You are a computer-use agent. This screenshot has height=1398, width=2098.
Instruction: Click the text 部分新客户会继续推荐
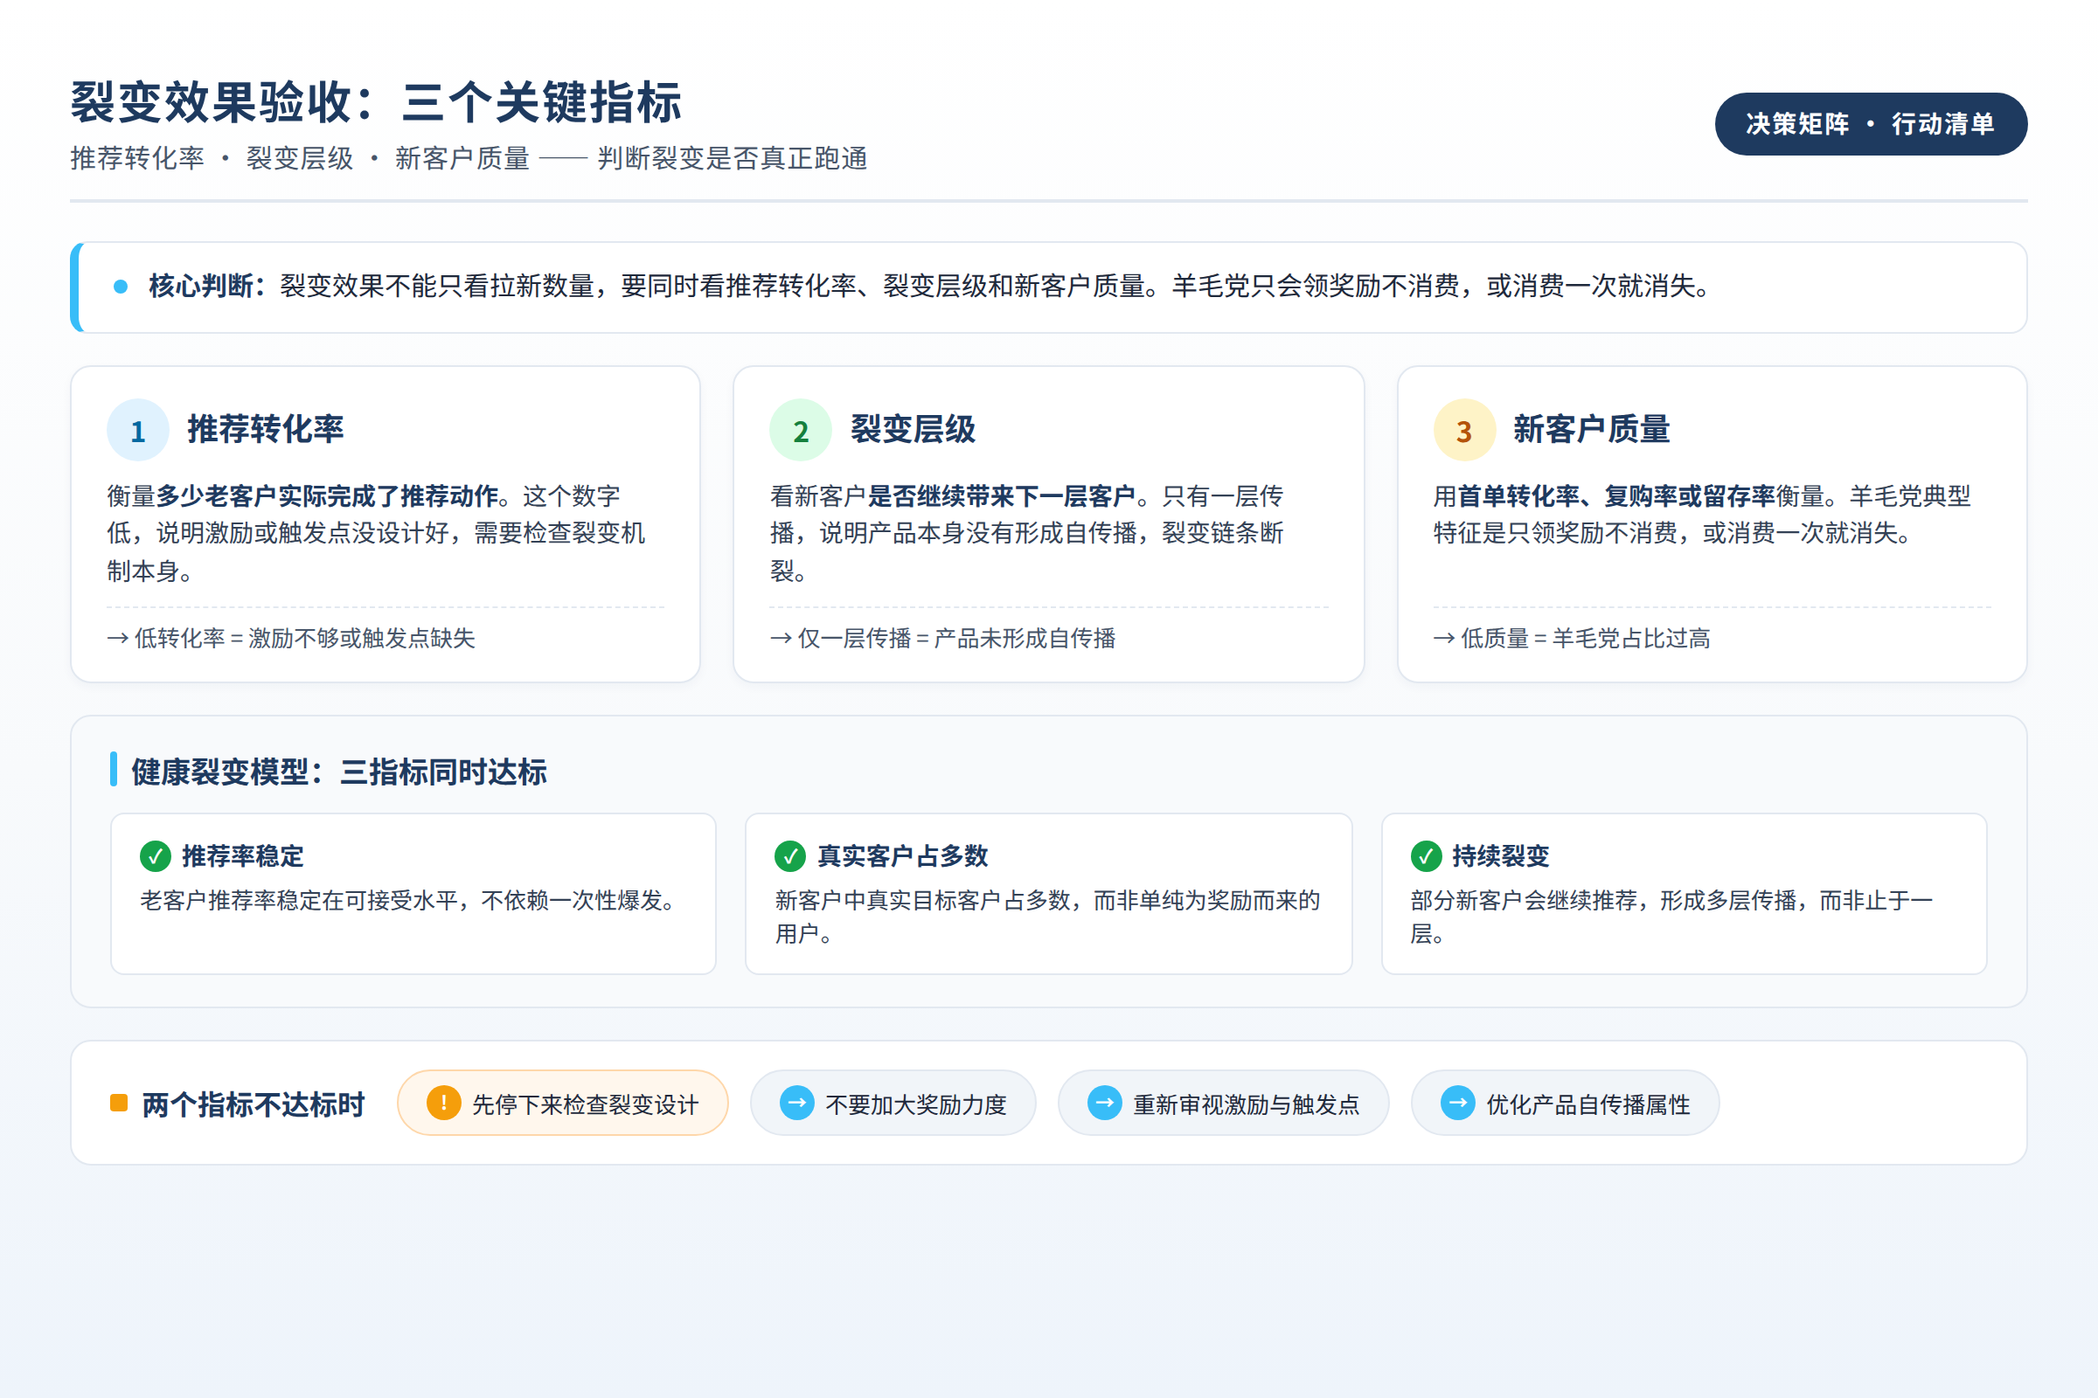coord(1524,901)
